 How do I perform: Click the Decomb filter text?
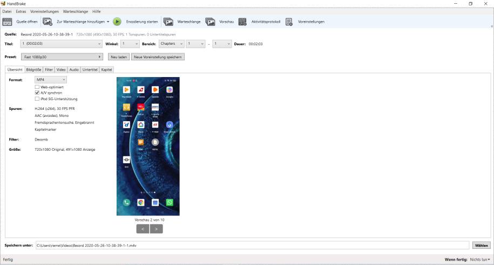(x=41, y=140)
